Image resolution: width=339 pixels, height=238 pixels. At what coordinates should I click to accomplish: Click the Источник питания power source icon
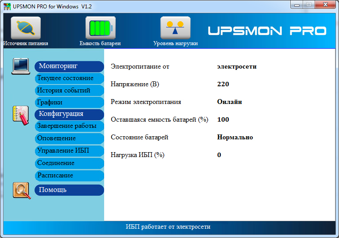pyautogui.click(x=26, y=28)
